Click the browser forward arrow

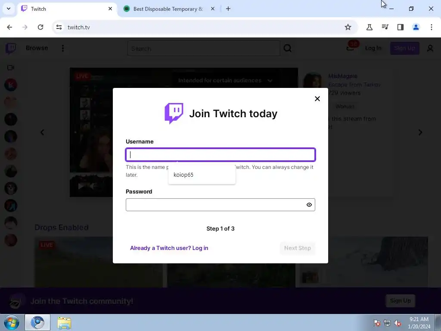(25, 27)
